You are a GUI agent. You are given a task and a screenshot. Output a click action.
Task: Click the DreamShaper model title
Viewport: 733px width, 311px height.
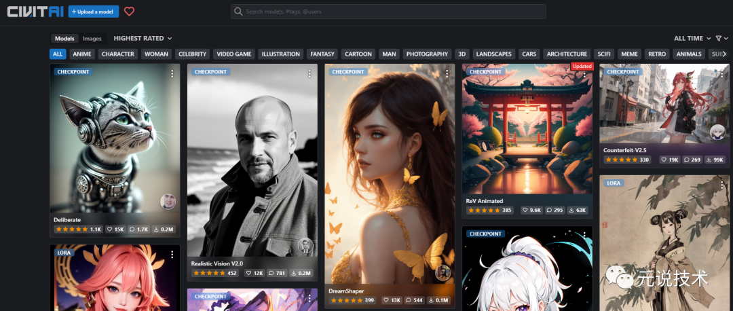(x=346, y=291)
